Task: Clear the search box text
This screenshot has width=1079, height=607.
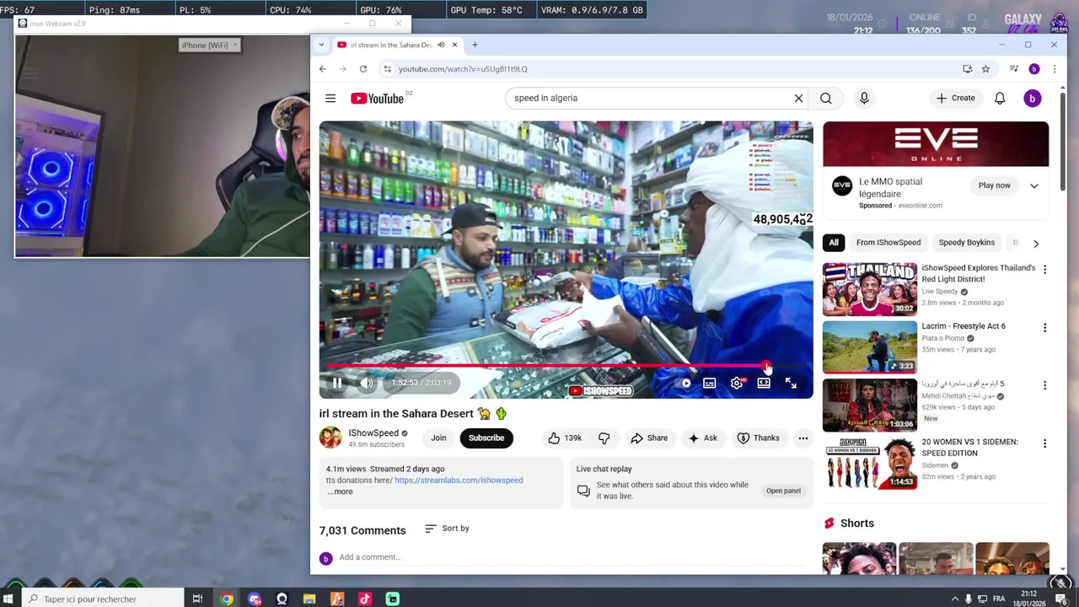Action: [798, 99]
